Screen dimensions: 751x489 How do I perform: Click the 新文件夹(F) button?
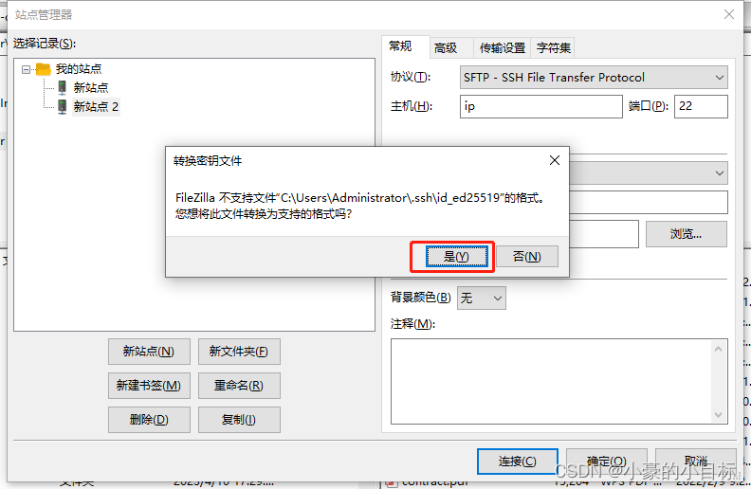239,352
